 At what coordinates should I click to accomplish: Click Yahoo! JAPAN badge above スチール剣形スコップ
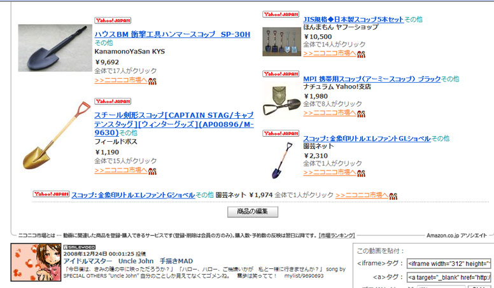click(113, 101)
